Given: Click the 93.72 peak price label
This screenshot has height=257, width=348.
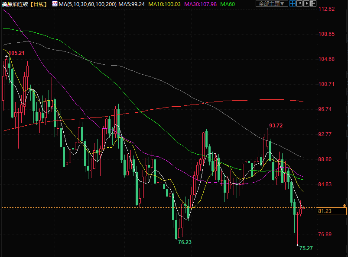Looking at the screenshot, I should 276,126.
